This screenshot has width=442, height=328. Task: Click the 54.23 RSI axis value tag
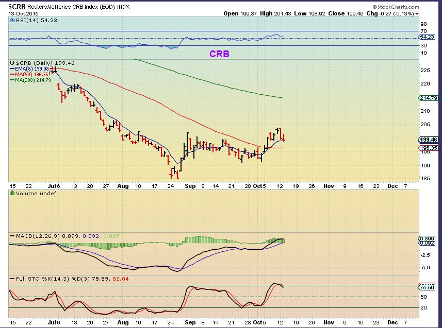click(427, 37)
